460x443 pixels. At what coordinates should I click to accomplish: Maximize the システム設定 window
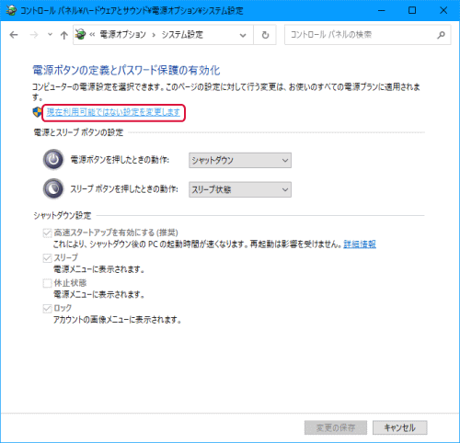412,10
